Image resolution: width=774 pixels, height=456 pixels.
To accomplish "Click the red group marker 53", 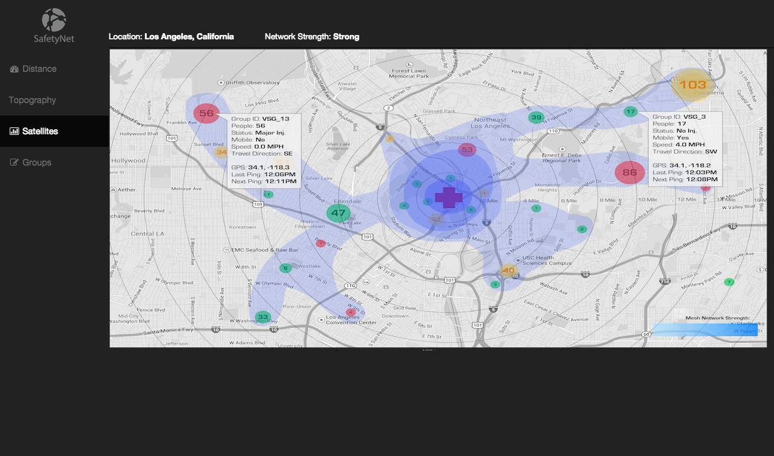I will tap(467, 149).
